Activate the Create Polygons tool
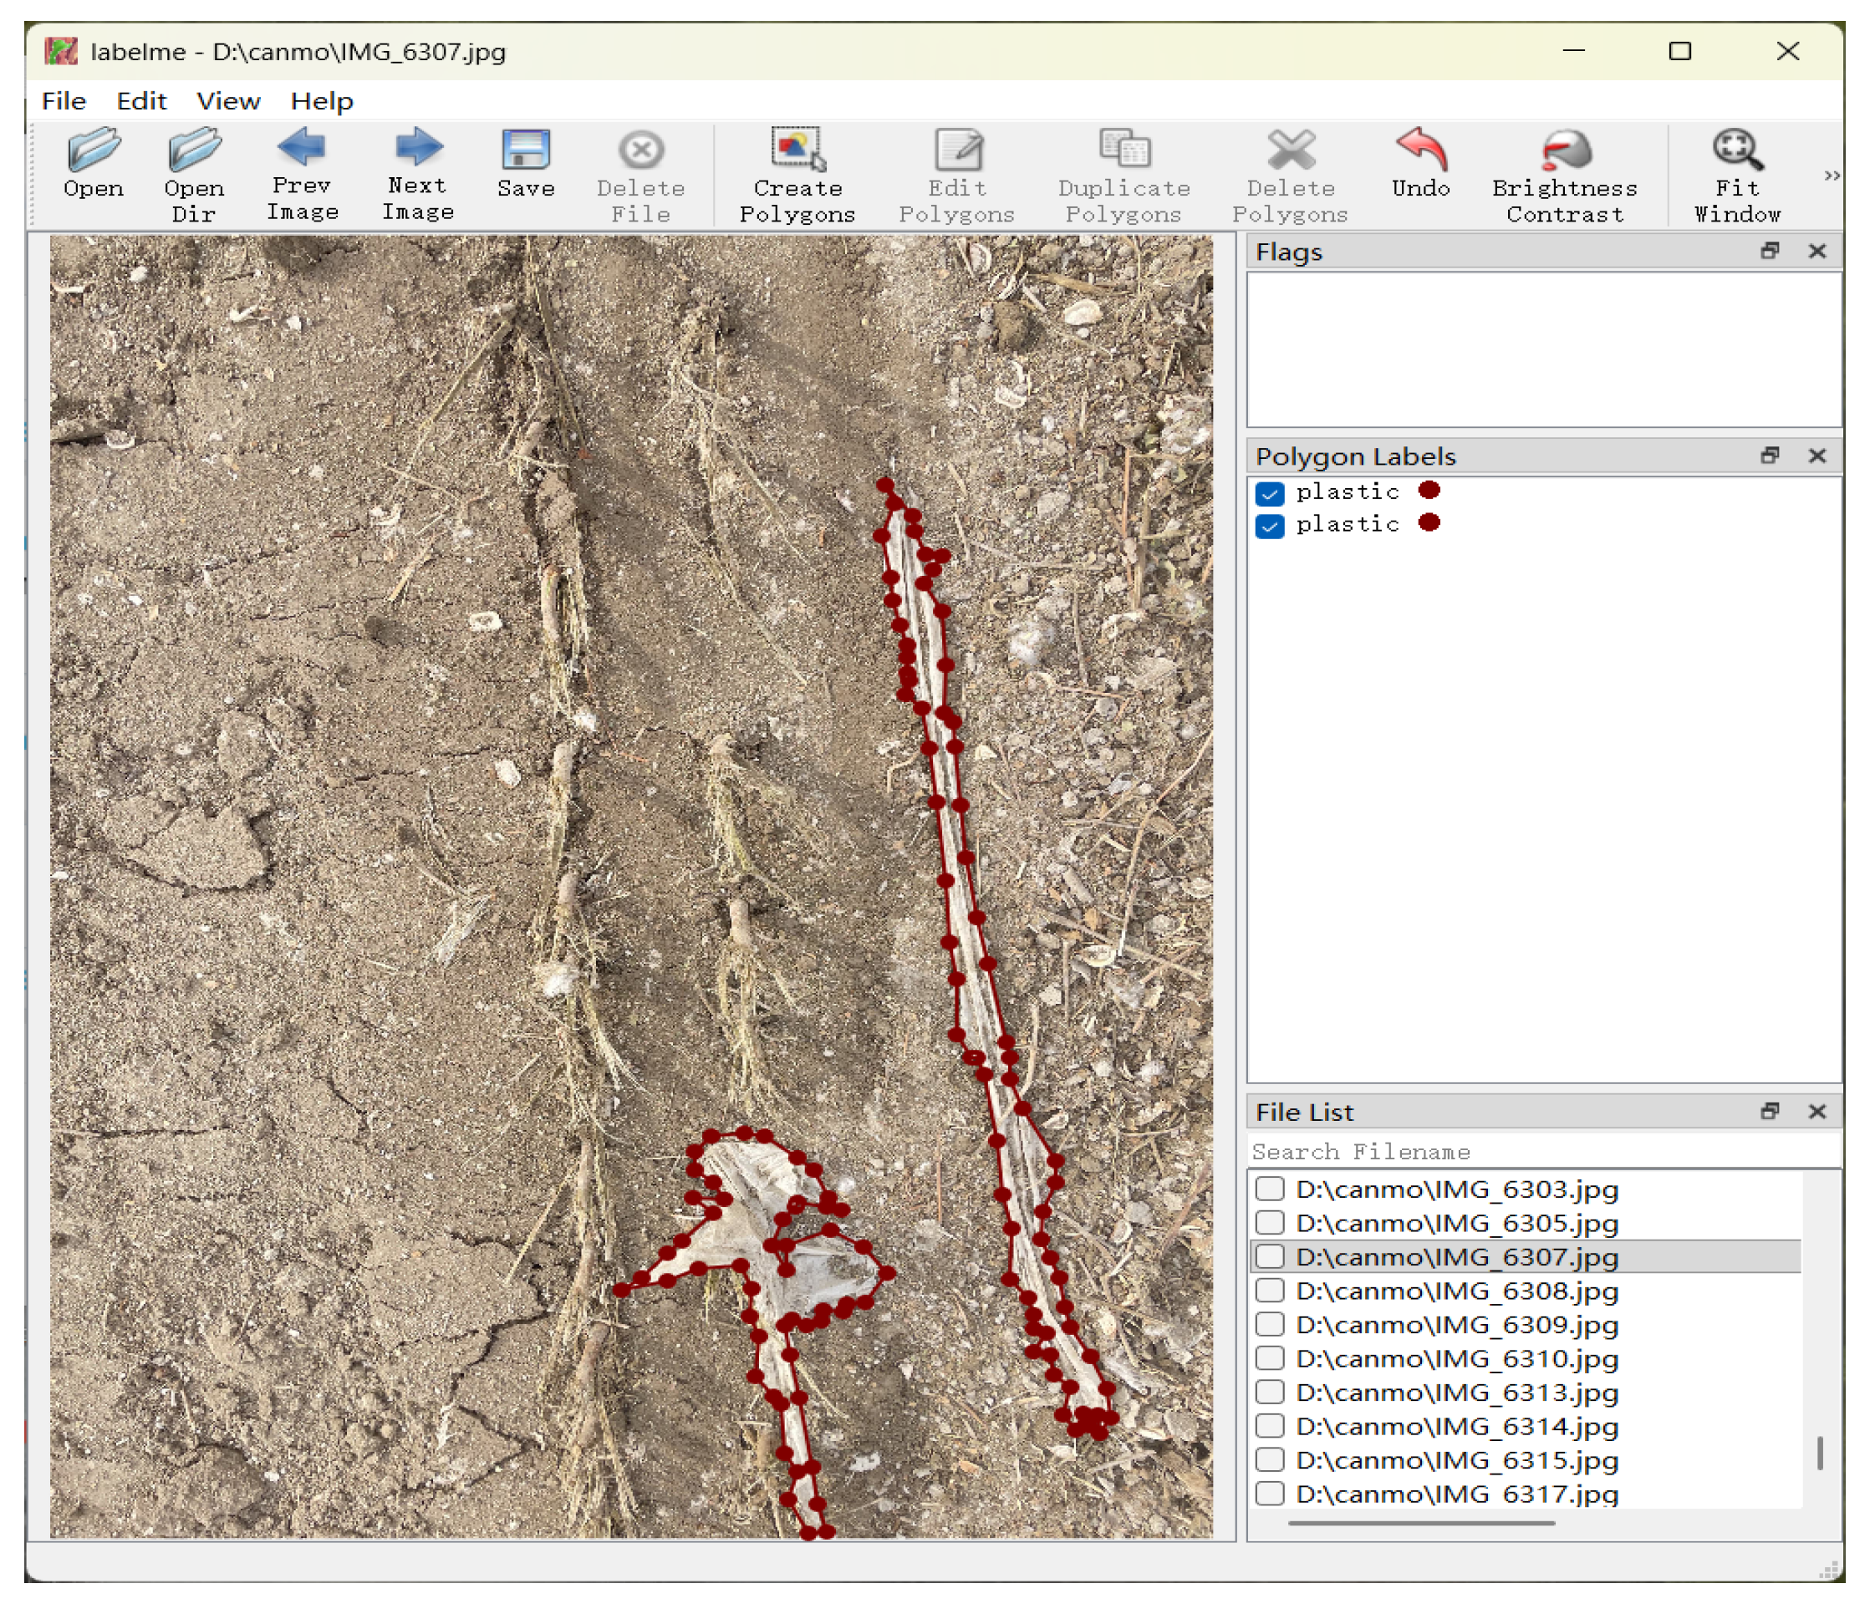 797,150
